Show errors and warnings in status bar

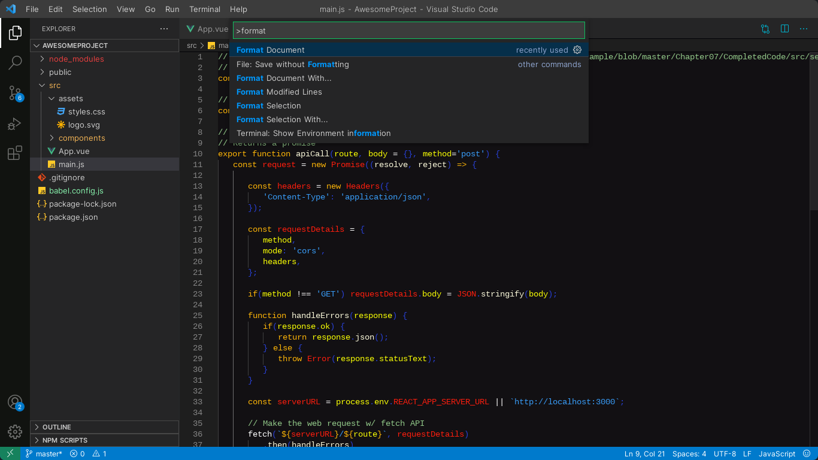[88, 453]
